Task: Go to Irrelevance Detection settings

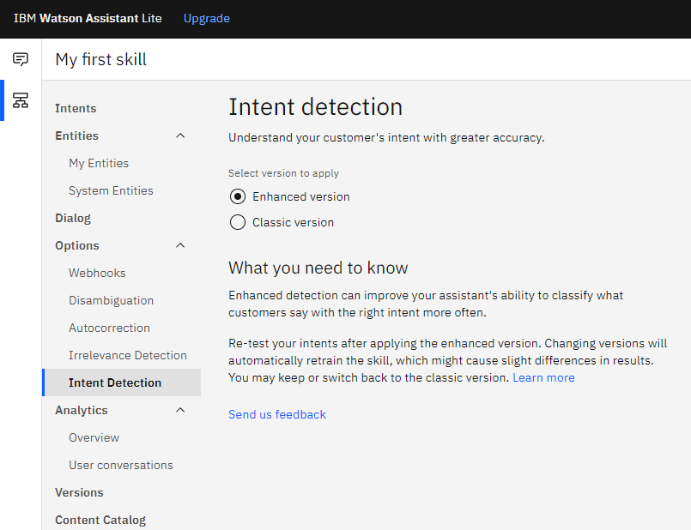Action: (128, 355)
